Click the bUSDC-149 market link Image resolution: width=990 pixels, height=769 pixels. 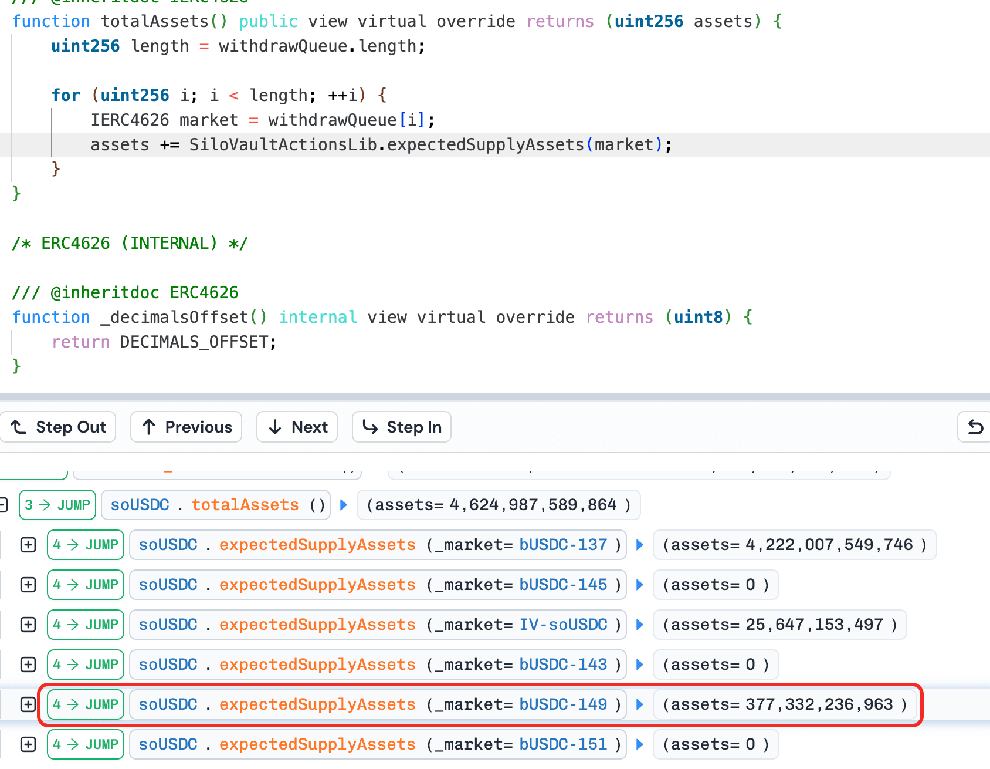click(x=563, y=704)
